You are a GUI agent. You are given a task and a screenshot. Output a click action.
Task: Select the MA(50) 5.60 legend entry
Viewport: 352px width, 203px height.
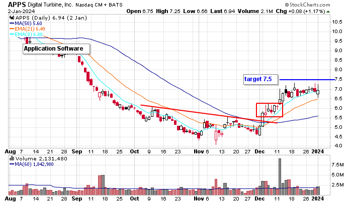coord(26,24)
